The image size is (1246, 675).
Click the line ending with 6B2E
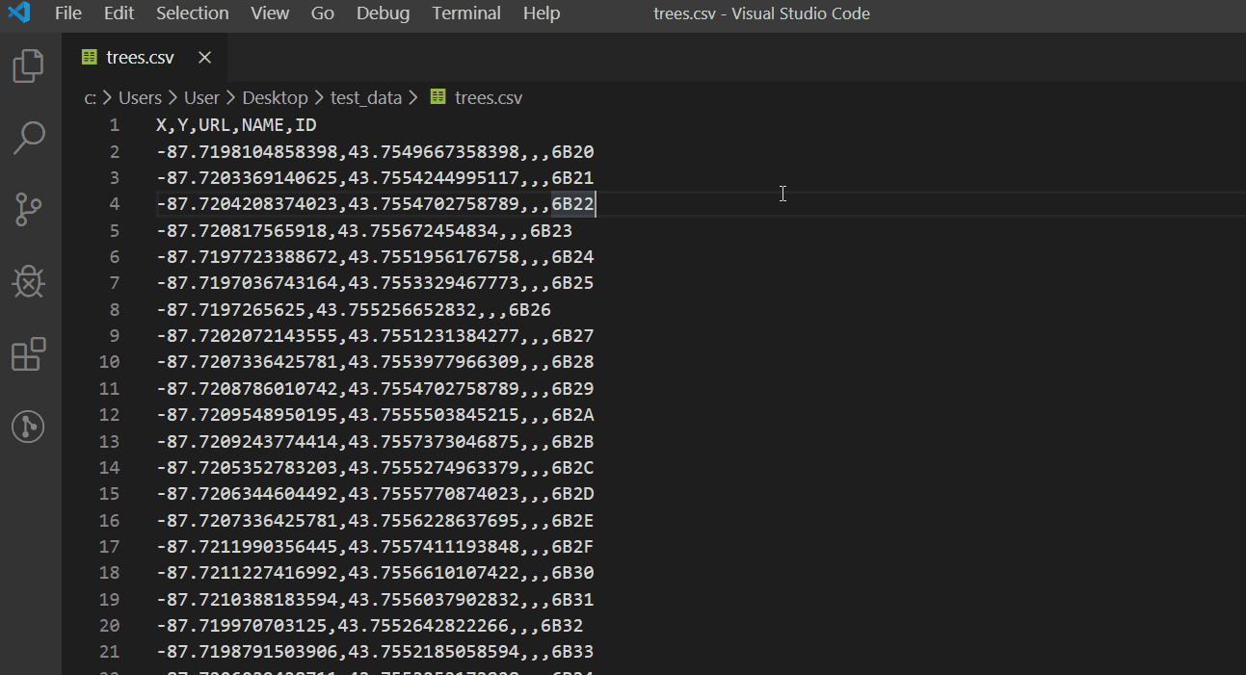(x=375, y=520)
